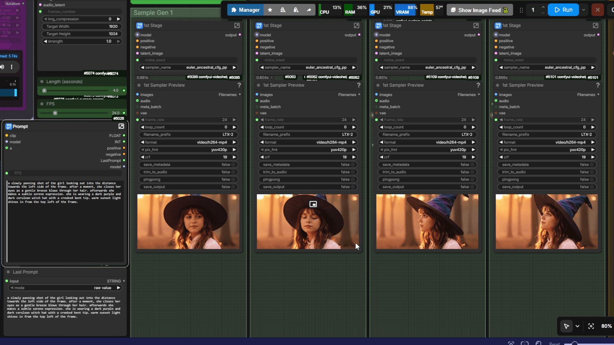The width and height of the screenshot is (614, 345).
Task: Open the Run button options chevron
Action: (x=583, y=10)
